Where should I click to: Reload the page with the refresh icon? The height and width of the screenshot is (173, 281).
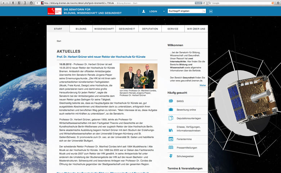click(x=204, y=3)
